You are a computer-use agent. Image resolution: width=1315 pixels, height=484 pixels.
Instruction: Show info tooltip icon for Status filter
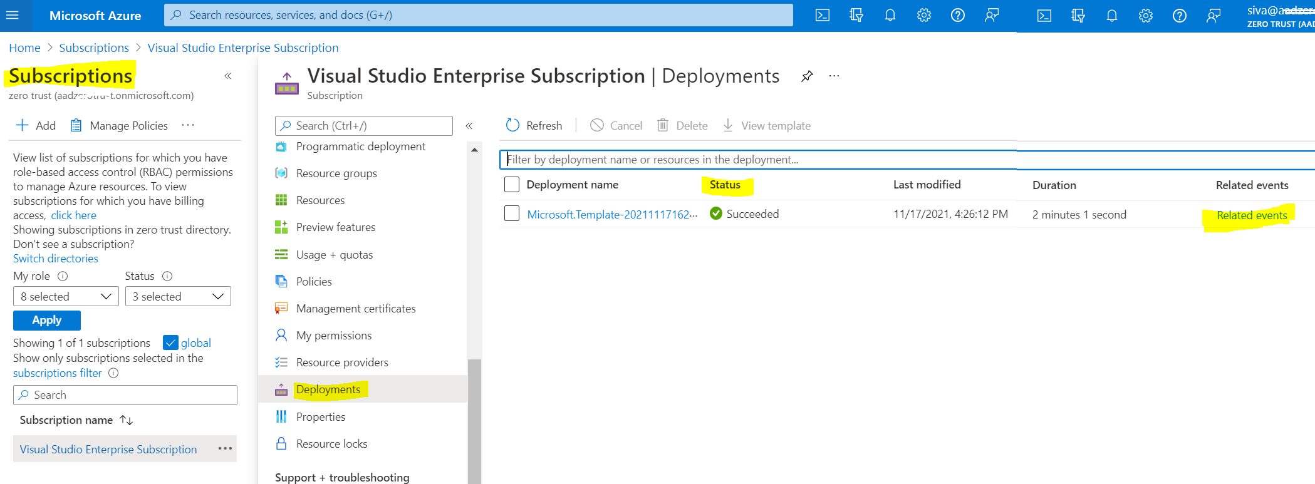tap(167, 276)
